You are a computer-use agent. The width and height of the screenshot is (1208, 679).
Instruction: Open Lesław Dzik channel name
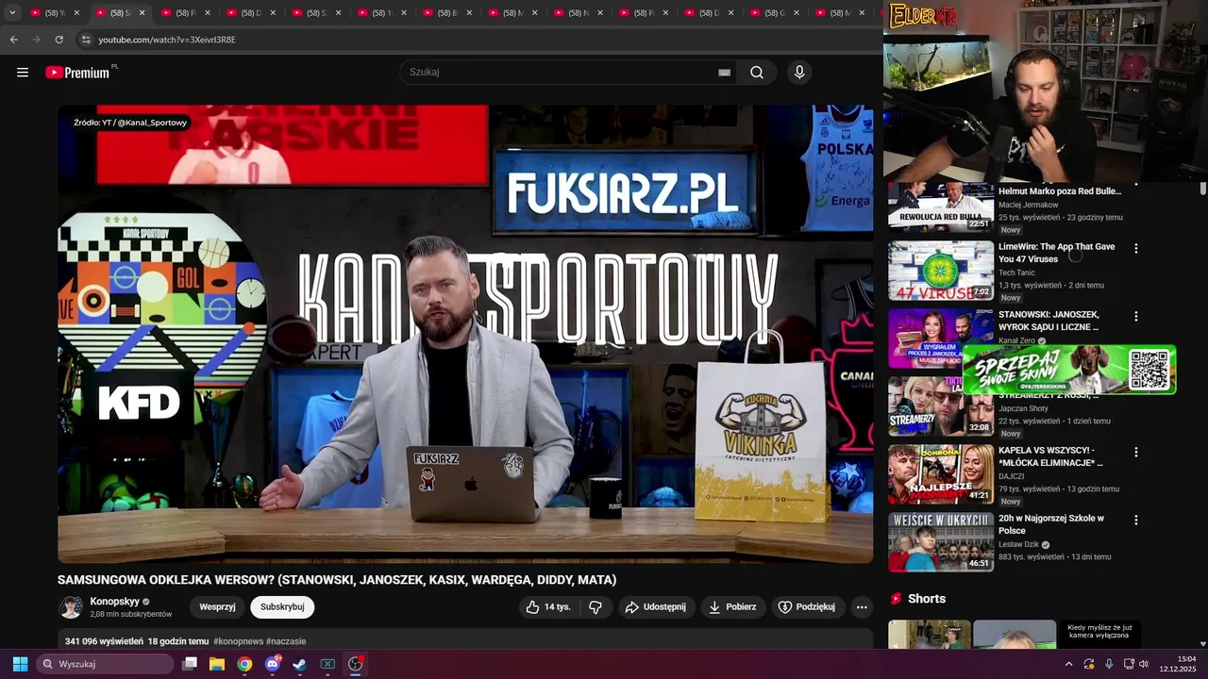[1018, 544]
